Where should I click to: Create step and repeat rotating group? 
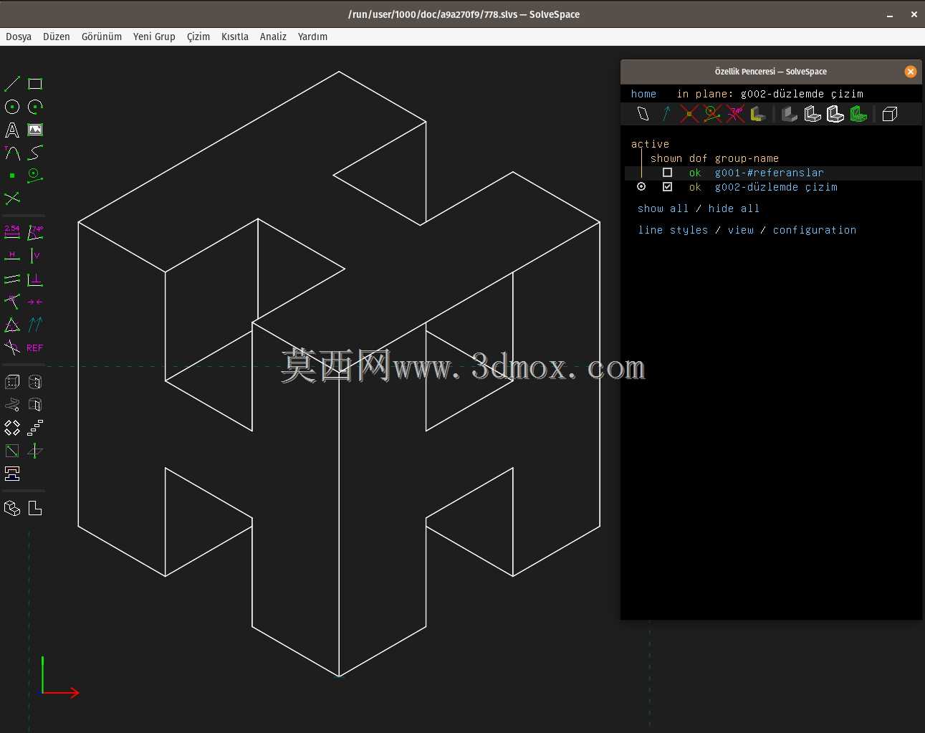click(12, 428)
